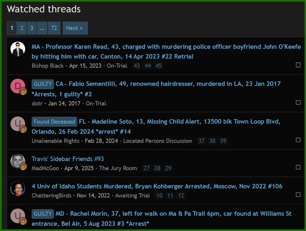
Task: Open MadMcGoo's profile avatar
Action: click(18, 161)
